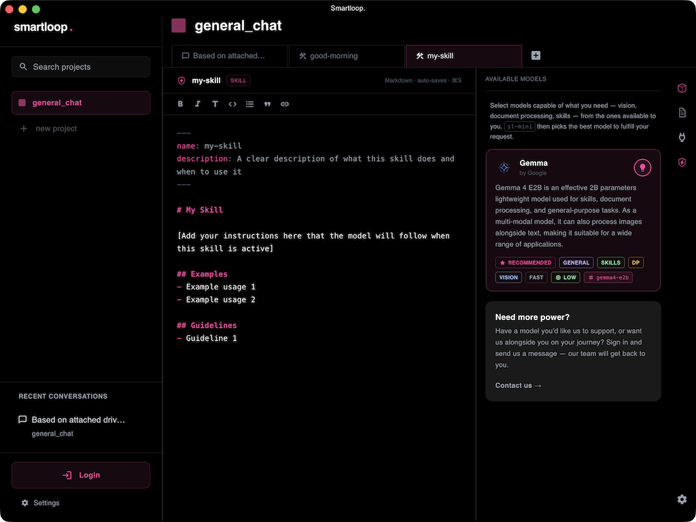Insert a bulleted list

pyautogui.click(x=250, y=104)
